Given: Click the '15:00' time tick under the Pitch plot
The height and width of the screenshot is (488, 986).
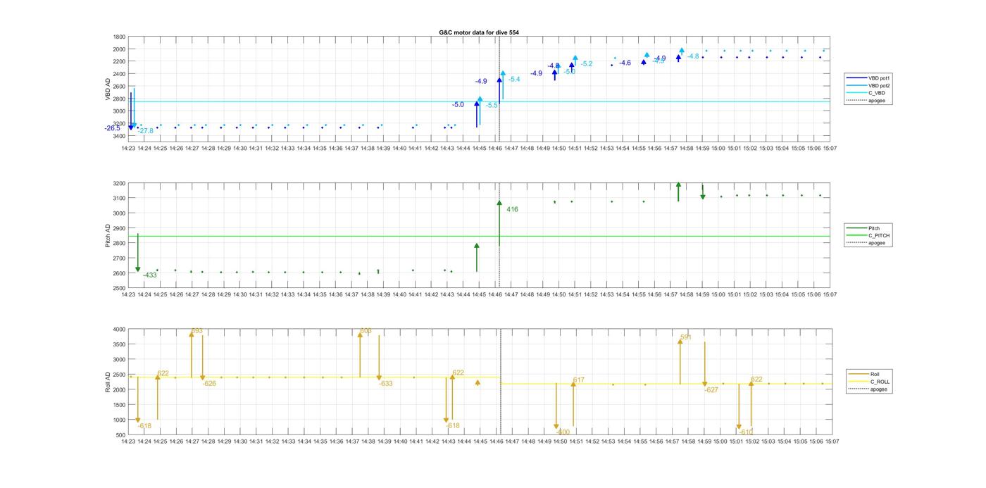Looking at the screenshot, I should [718, 295].
